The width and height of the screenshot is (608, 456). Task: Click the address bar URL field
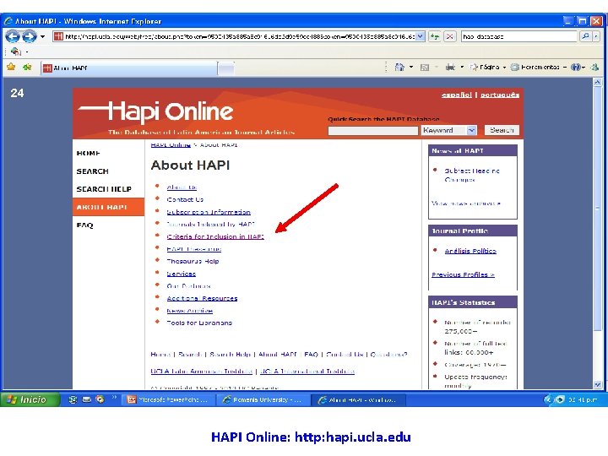[x=234, y=36]
